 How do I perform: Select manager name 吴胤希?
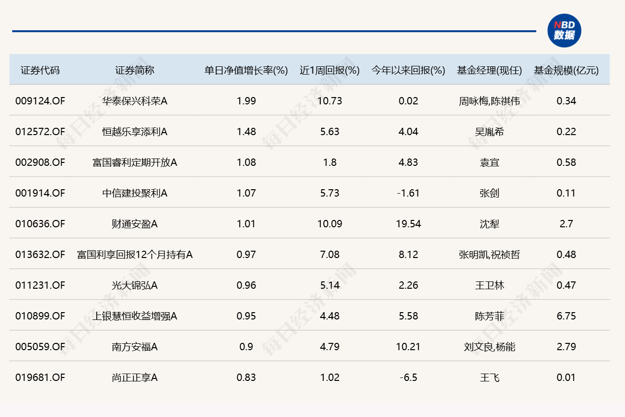click(x=490, y=132)
